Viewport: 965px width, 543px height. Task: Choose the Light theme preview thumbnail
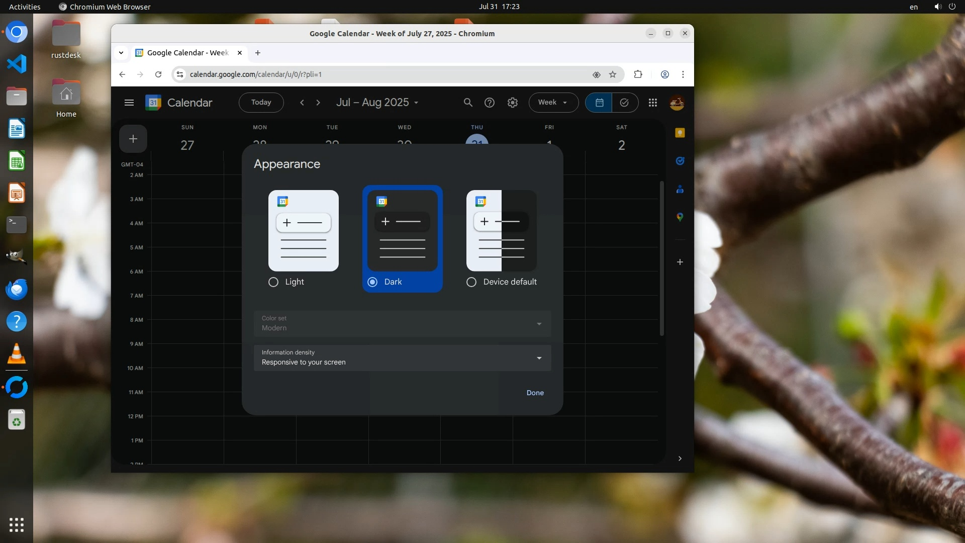tap(303, 230)
